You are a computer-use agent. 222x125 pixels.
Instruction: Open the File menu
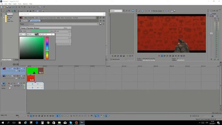pyautogui.click(x=2, y=4)
